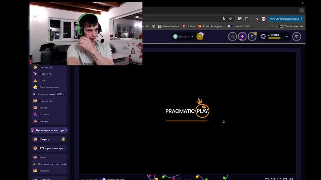The image size is (321, 180).
Task: Toggle the real-money play switch below game
Action: (x=103, y=179)
